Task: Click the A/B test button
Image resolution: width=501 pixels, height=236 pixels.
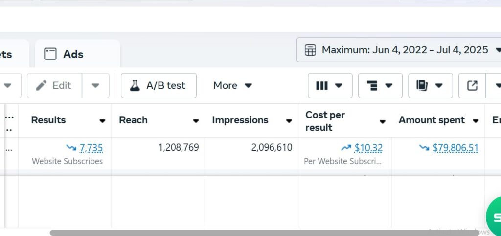Action: coord(159,86)
